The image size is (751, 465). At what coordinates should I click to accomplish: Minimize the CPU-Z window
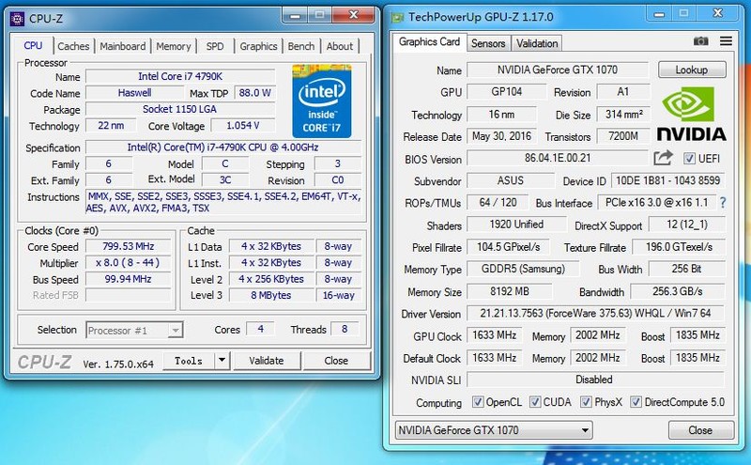(295, 16)
